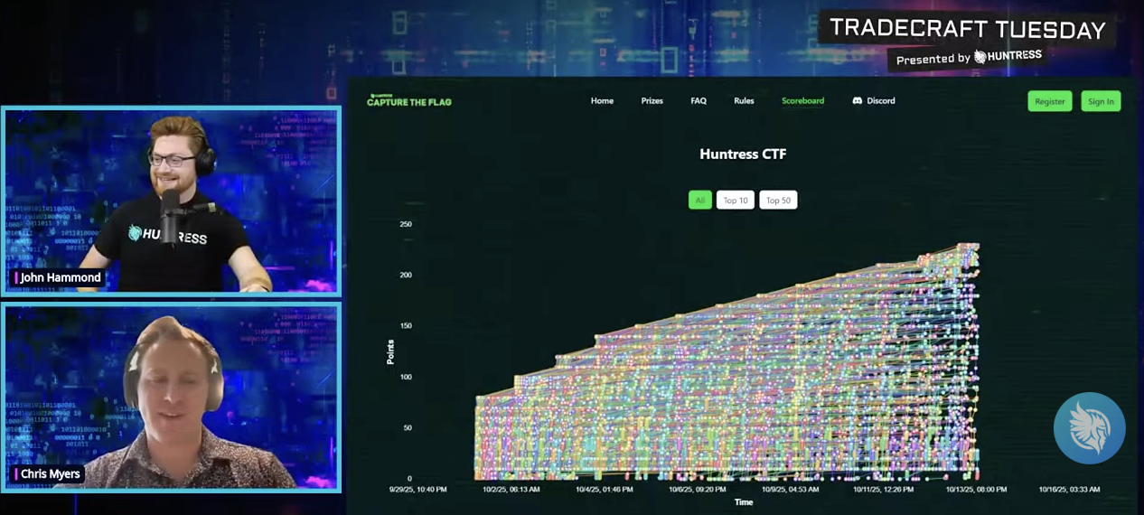
Task: Open the Home nav link
Action: point(602,101)
